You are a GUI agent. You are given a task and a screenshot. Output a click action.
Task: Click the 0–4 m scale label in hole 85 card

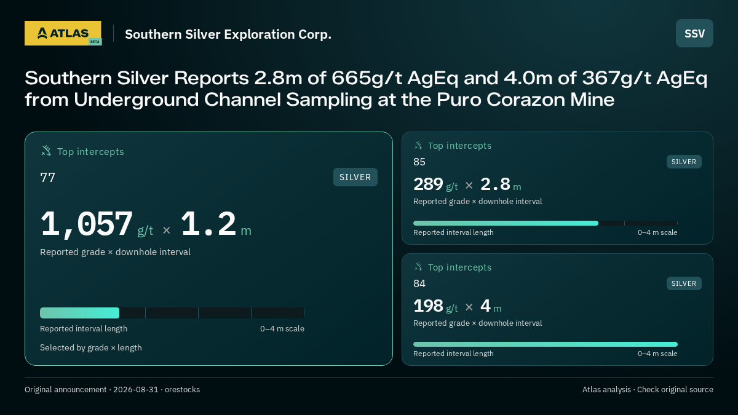[x=657, y=232]
